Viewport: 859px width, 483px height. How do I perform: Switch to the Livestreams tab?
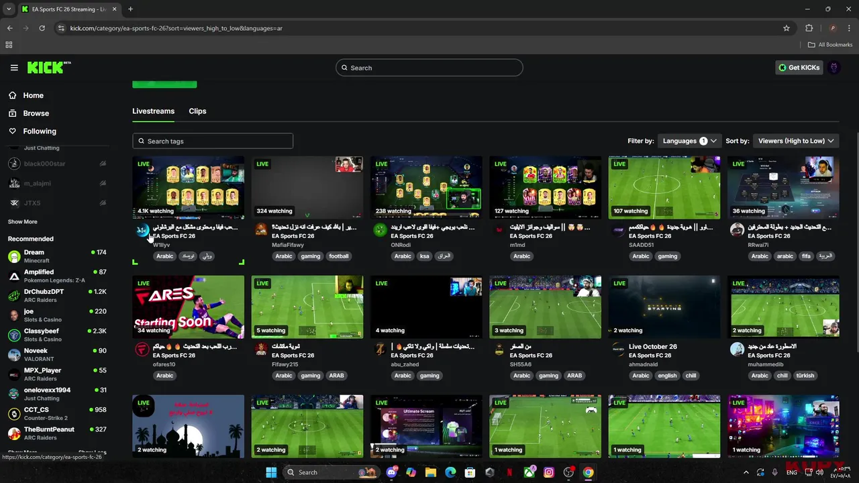153,111
